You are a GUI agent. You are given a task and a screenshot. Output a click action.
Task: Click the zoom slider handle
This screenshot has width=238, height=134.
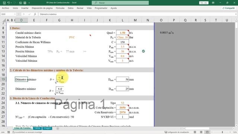coord(222,132)
